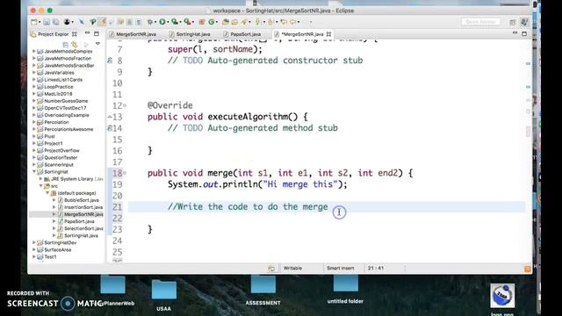Click the Quick Access search field
This screenshot has height=316, width=562.
(480, 22)
